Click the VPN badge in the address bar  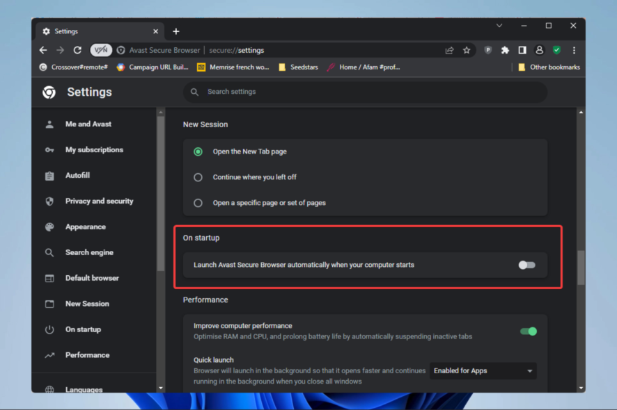[x=101, y=50]
